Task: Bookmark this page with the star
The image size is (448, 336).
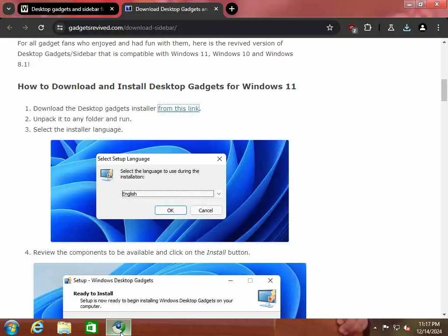Action: click(x=330, y=28)
